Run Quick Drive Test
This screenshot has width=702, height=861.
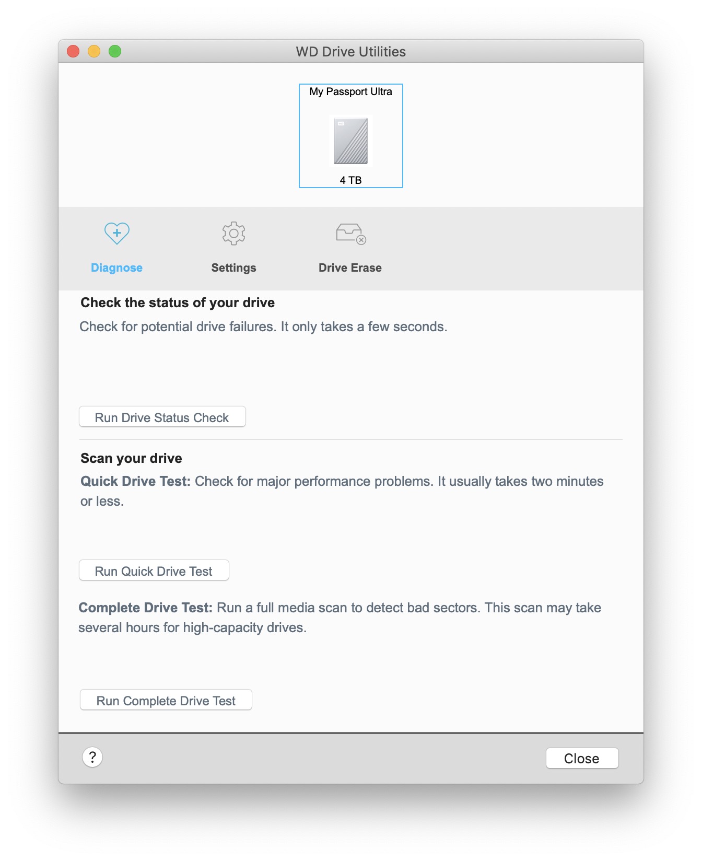(x=154, y=571)
